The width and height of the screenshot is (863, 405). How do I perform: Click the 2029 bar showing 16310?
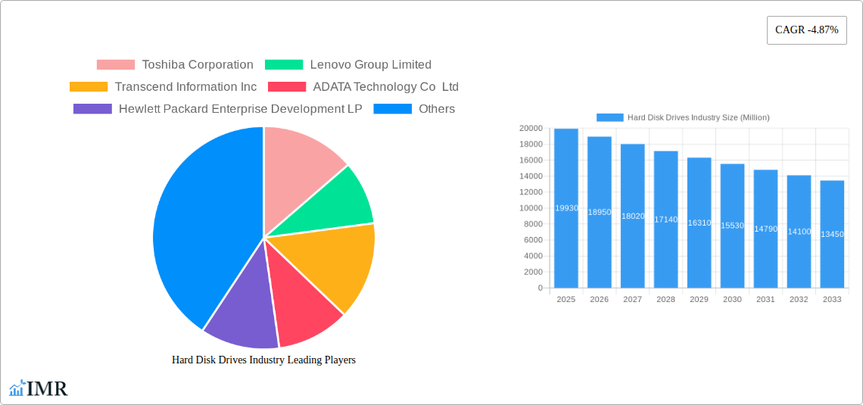click(699, 223)
